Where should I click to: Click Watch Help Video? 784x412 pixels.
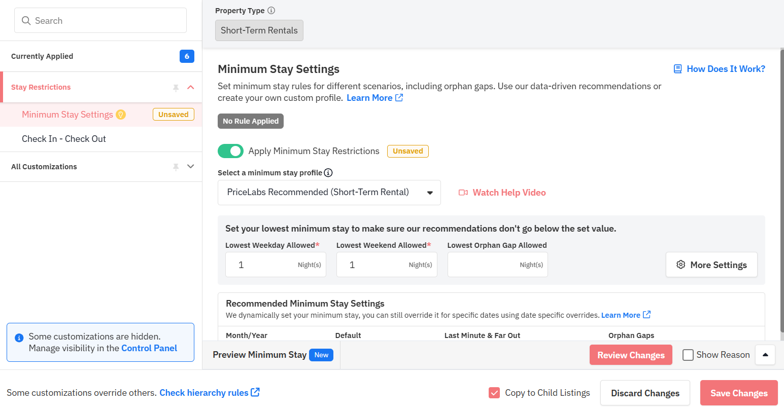click(509, 193)
